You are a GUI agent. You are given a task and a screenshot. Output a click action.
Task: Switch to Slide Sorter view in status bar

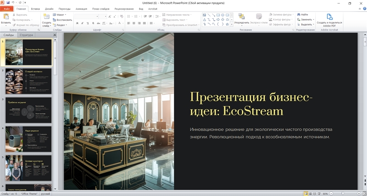coord(311,194)
